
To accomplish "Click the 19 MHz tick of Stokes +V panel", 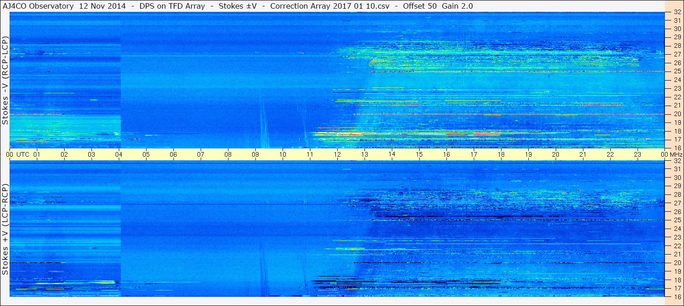I will click(x=677, y=271).
